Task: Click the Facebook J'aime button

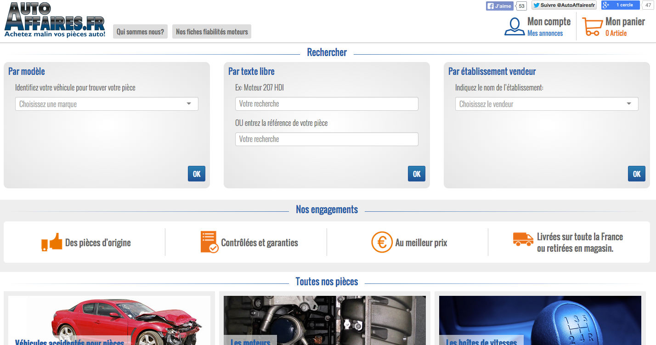Action: click(x=499, y=6)
